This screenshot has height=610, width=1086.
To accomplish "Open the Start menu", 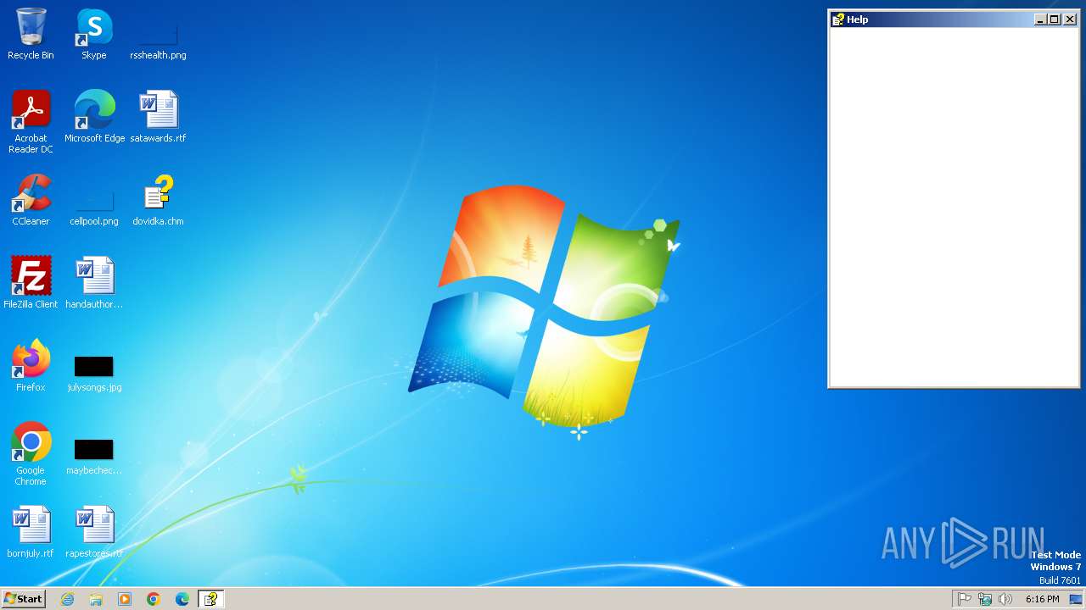I will click(24, 599).
